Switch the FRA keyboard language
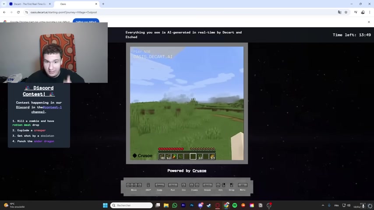This screenshot has height=210, width=374. 336,206
